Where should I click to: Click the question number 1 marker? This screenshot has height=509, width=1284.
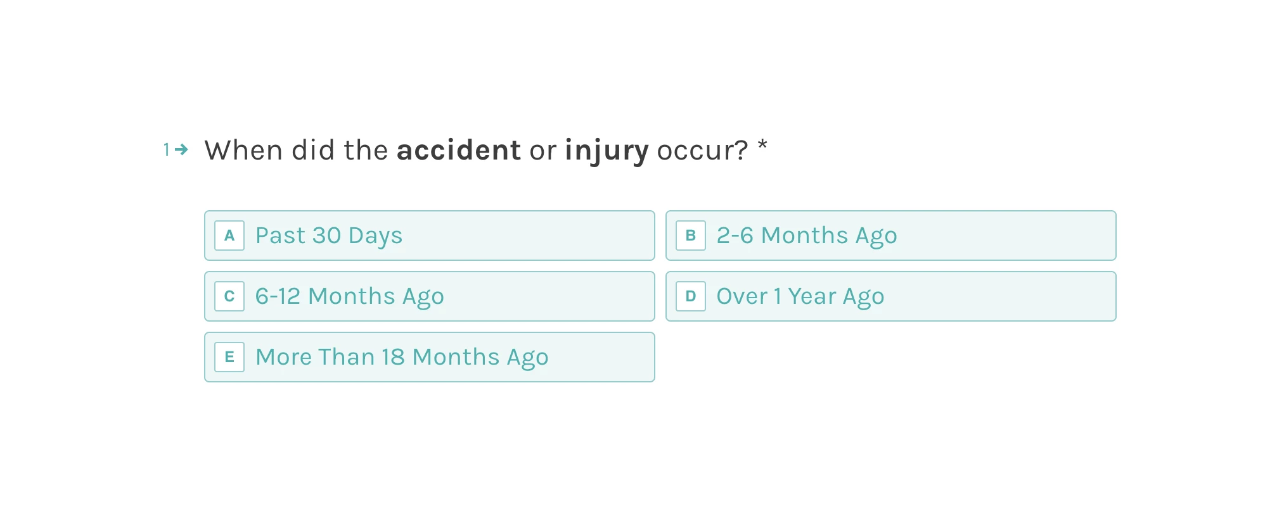point(167,149)
